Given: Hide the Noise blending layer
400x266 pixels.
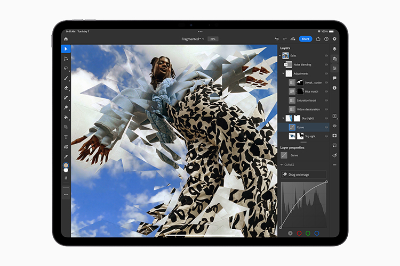Looking at the screenshot, I should [326, 64].
